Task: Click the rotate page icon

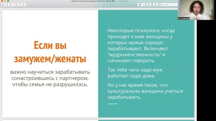Action: tap(149, 5)
